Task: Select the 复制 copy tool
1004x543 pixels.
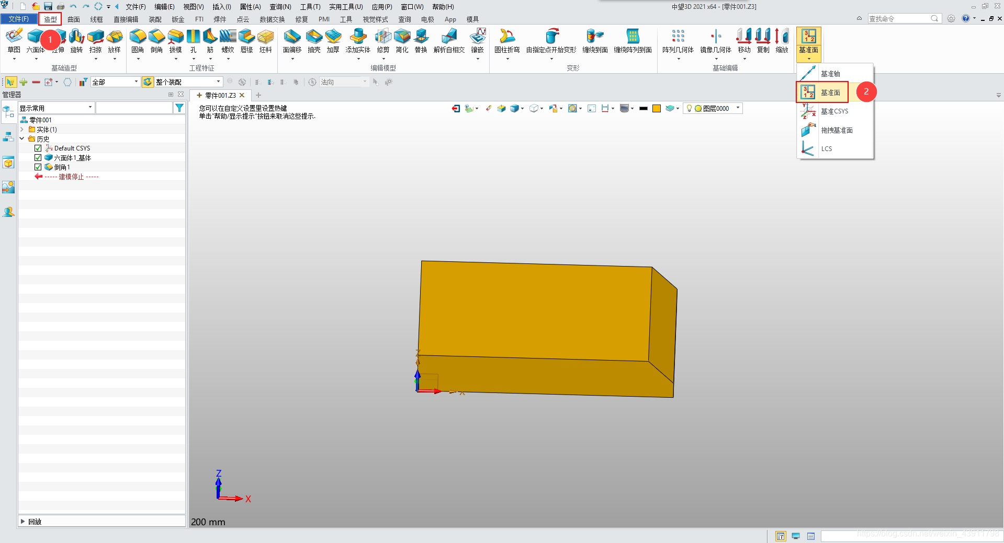Action: click(763, 41)
